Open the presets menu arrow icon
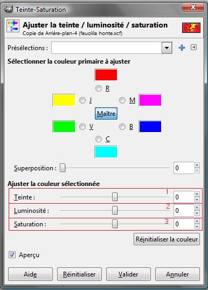Screen dimensions: 208x290 [193, 47]
